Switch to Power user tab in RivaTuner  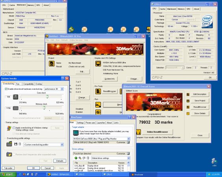(90, 123)
